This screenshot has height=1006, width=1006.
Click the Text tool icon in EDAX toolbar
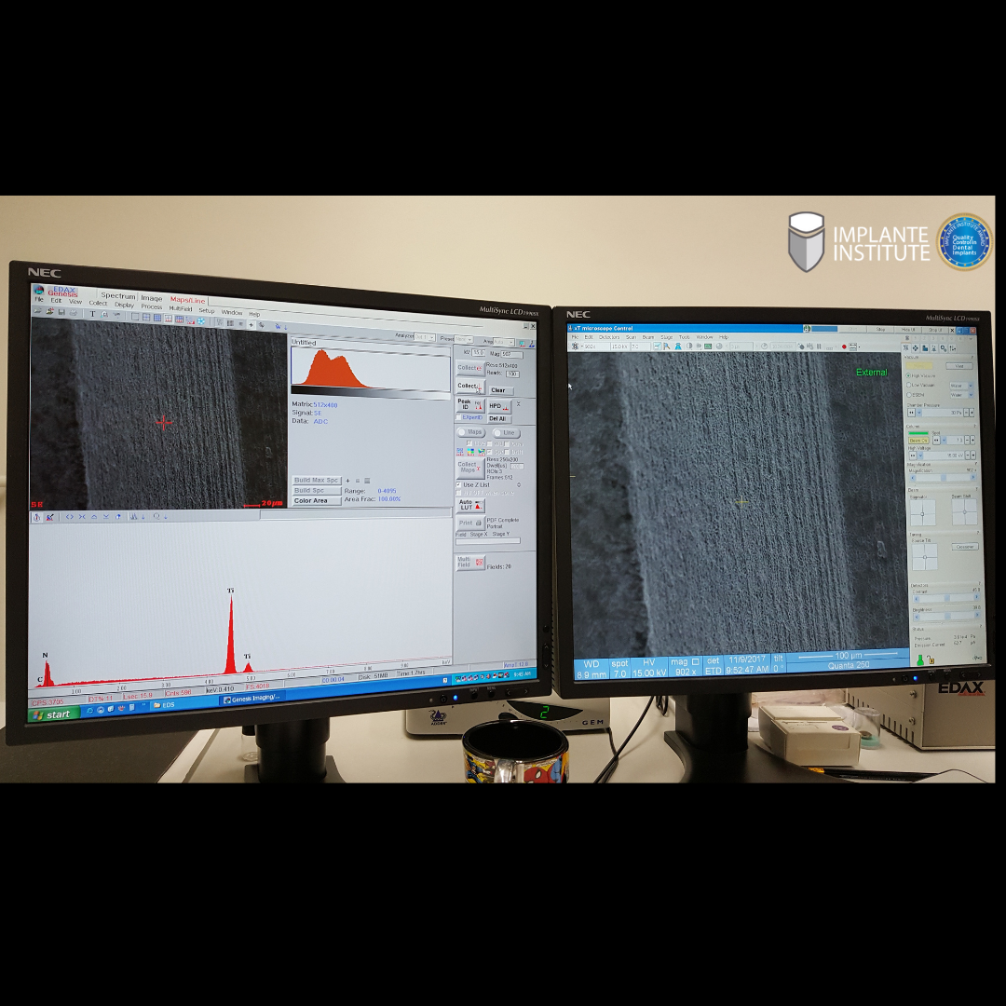tap(92, 313)
